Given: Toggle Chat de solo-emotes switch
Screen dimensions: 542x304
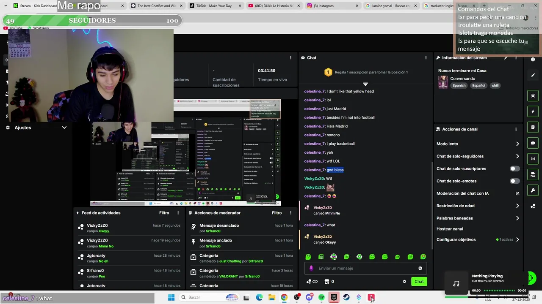Looking at the screenshot, I should [x=514, y=181].
